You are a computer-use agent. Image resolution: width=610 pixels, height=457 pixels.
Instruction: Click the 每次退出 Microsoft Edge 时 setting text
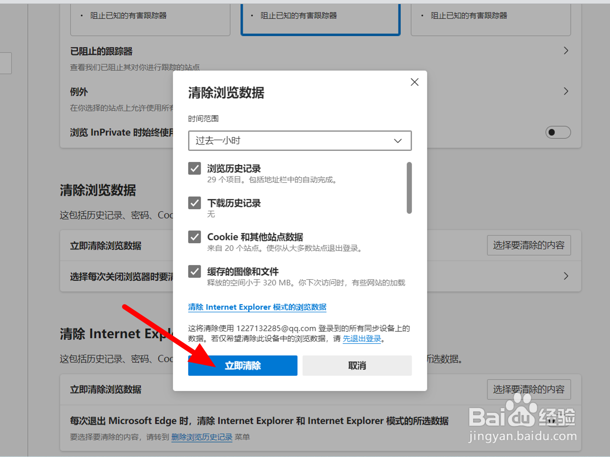pyautogui.click(x=259, y=421)
